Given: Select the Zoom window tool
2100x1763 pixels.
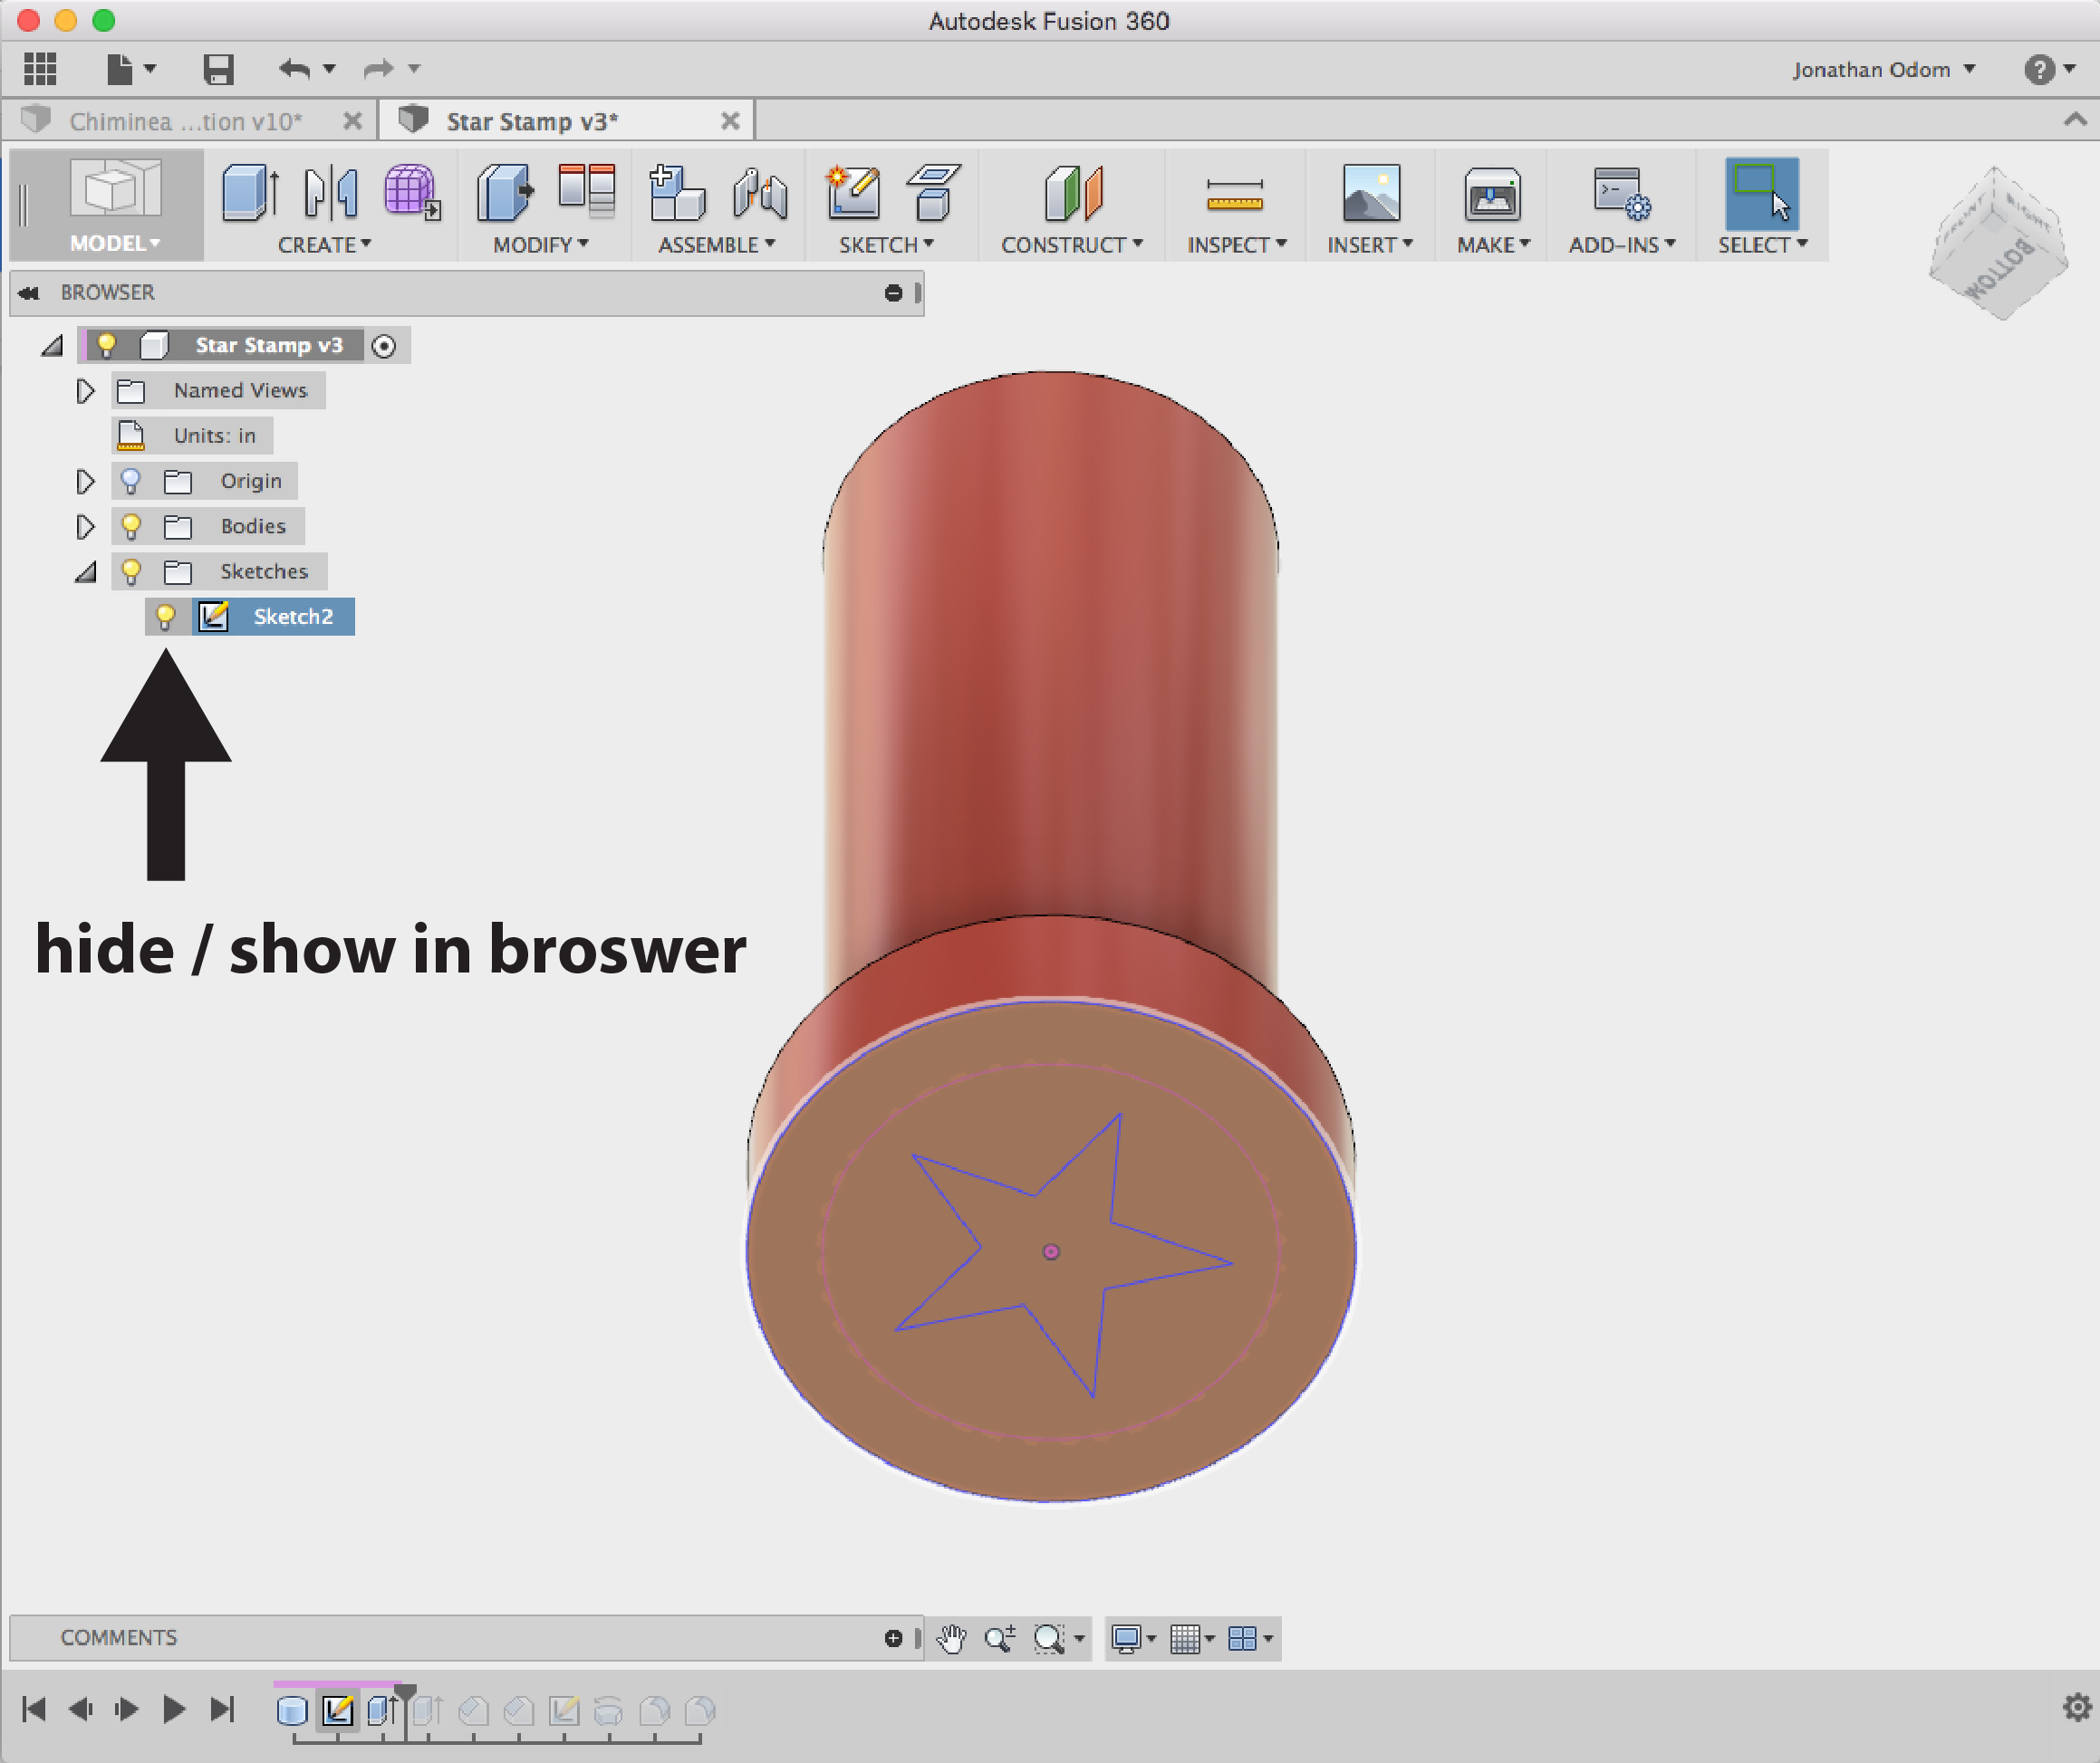Looking at the screenshot, I should click(1050, 1638).
